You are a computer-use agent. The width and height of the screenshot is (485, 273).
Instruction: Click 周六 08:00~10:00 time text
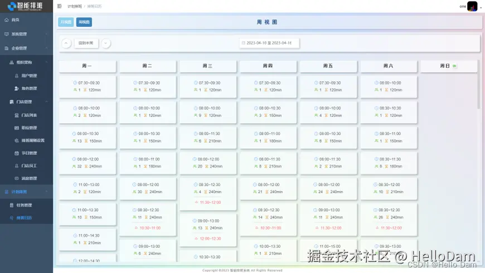tap(390, 83)
